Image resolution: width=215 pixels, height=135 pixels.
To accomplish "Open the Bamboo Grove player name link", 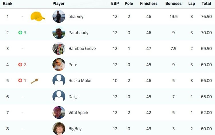I will coord(82,49).
